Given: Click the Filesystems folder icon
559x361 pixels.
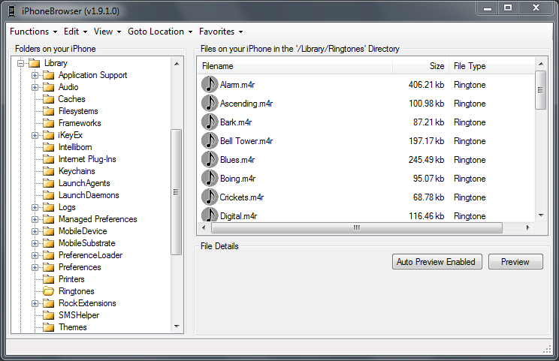Looking at the screenshot, I should pos(49,111).
